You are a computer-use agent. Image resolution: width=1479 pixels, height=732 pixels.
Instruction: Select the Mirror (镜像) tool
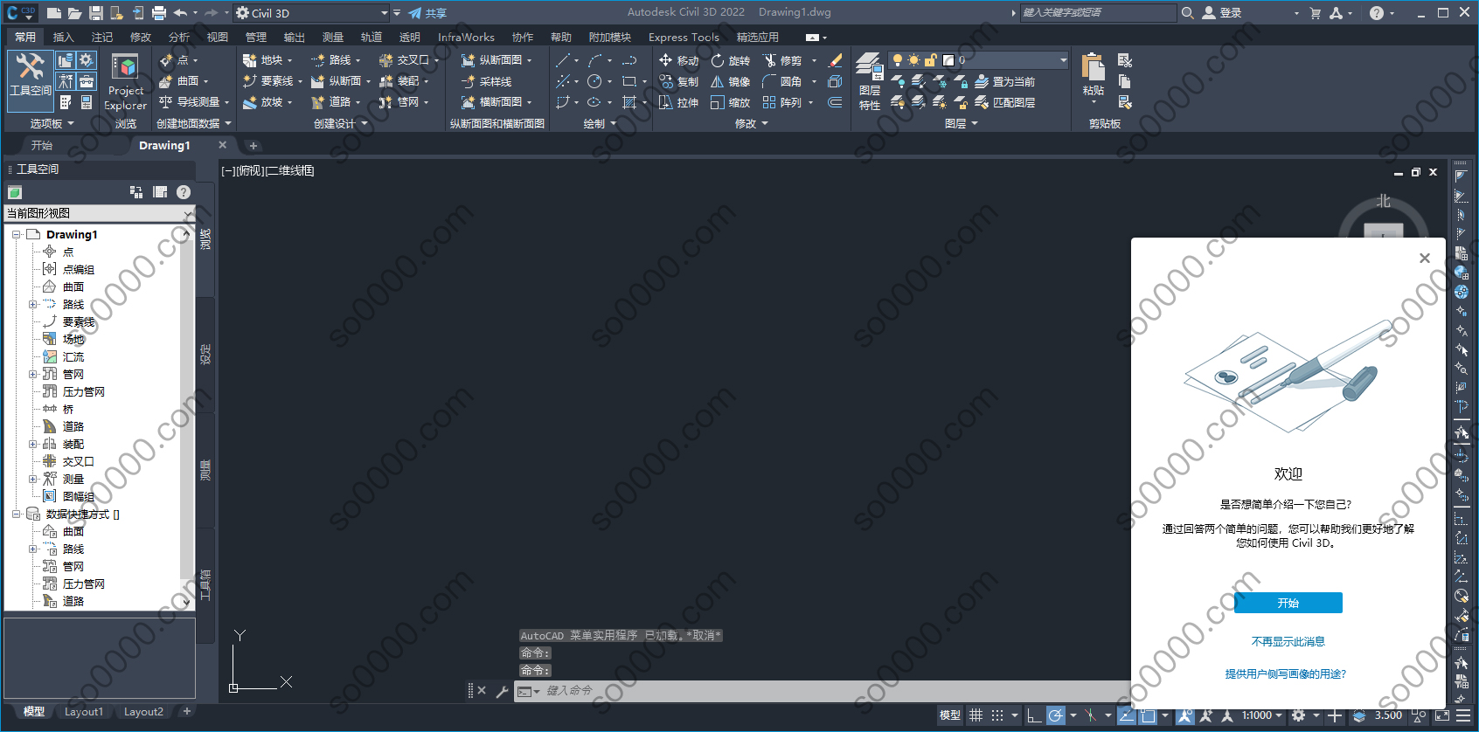tap(731, 81)
